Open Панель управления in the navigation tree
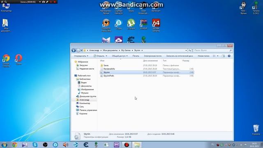 tap(88, 110)
